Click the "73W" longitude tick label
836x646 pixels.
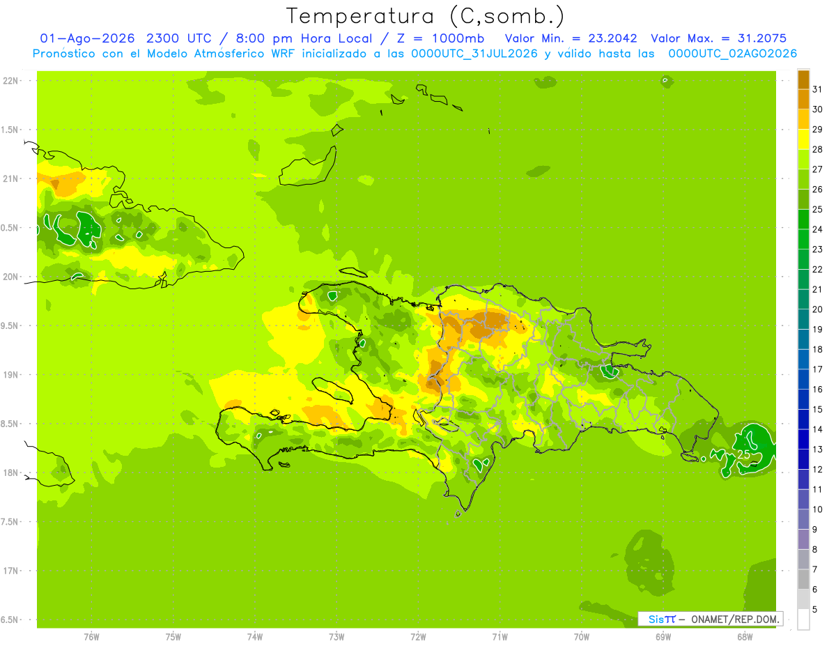pyautogui.click(x=336, y=637)
